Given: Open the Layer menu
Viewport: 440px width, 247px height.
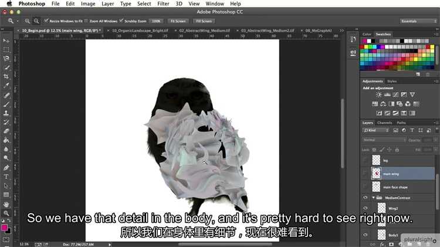Looking at the screenshot, I should [108, 4].
